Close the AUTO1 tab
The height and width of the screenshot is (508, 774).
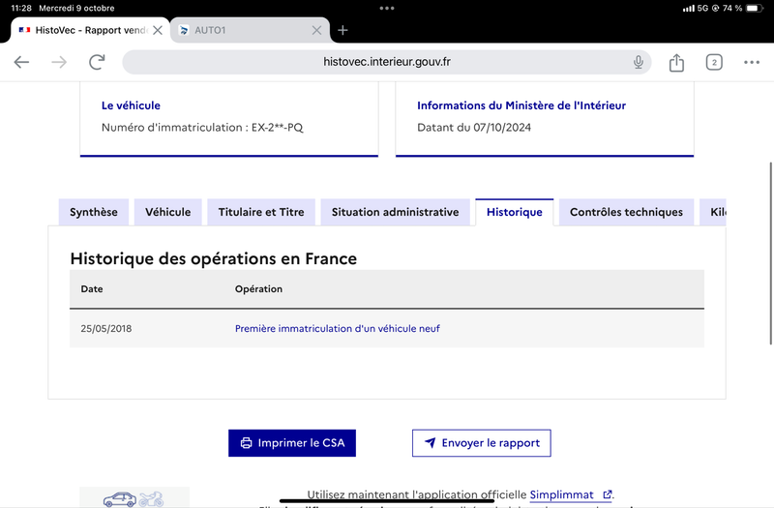[x=316, y=31]
